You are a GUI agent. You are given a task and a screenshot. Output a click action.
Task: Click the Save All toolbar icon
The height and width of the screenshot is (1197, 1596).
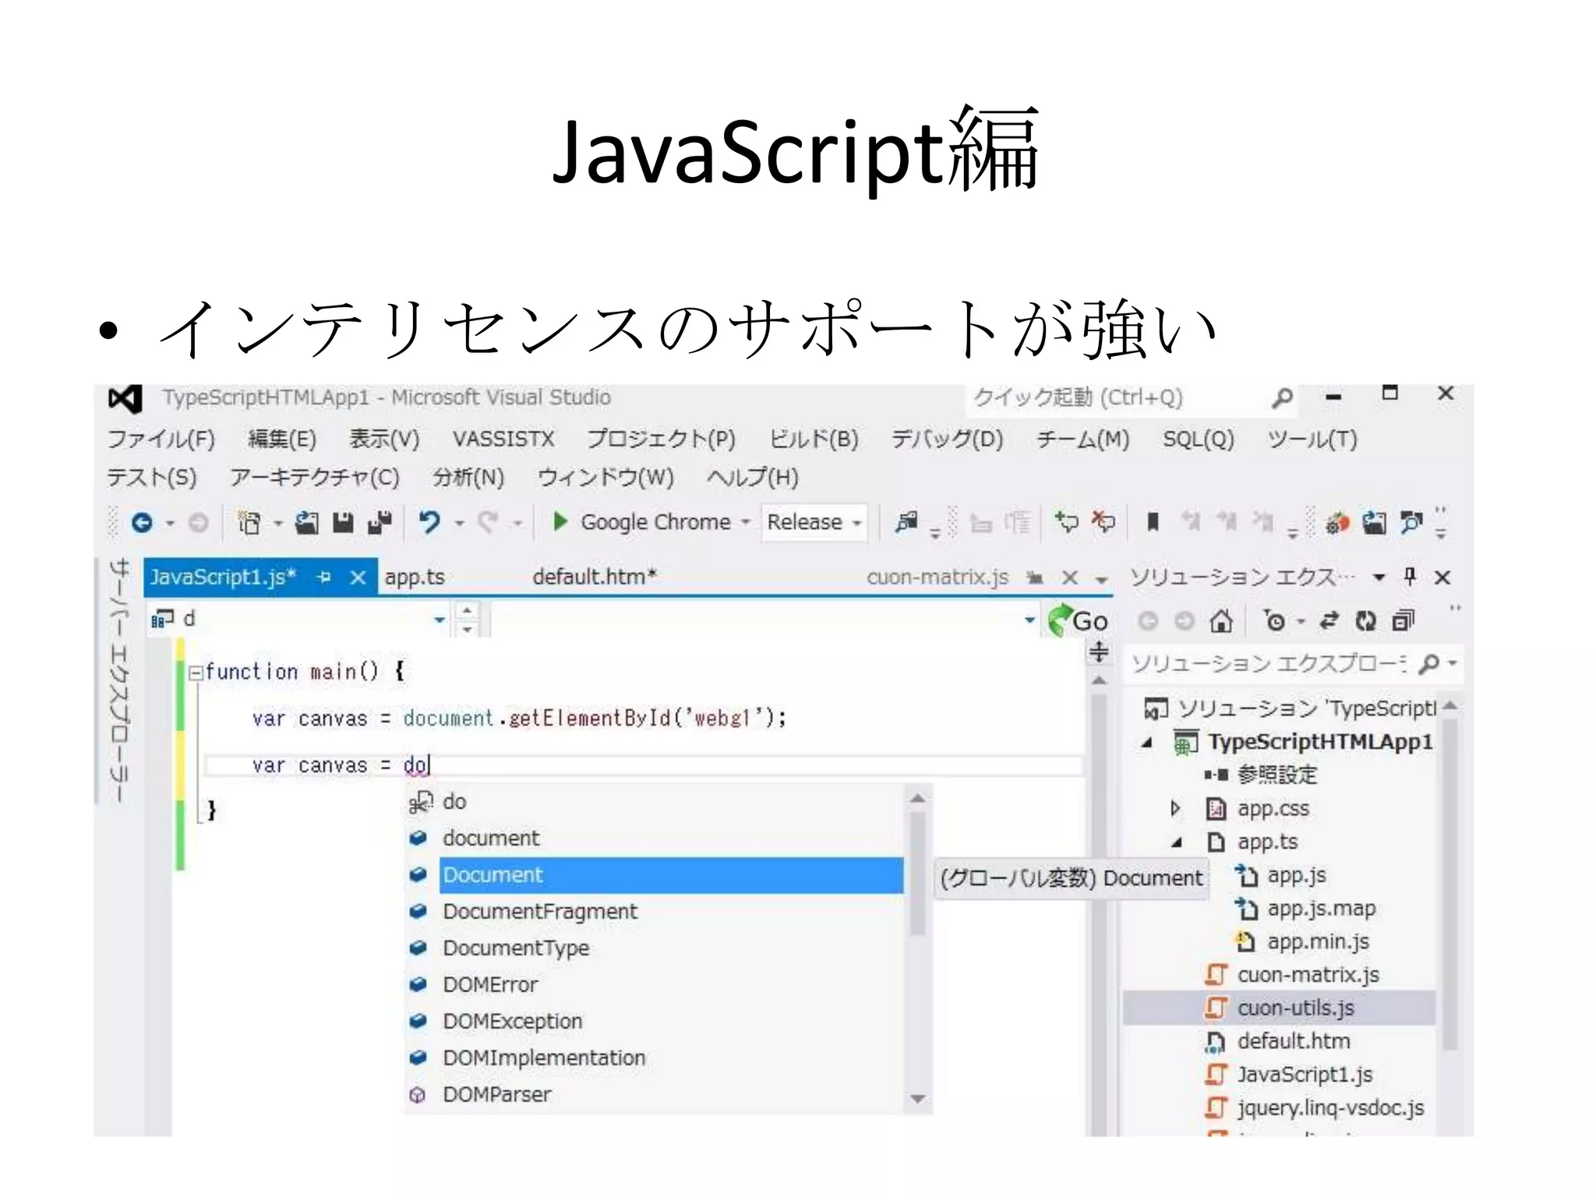coord(380,522)
